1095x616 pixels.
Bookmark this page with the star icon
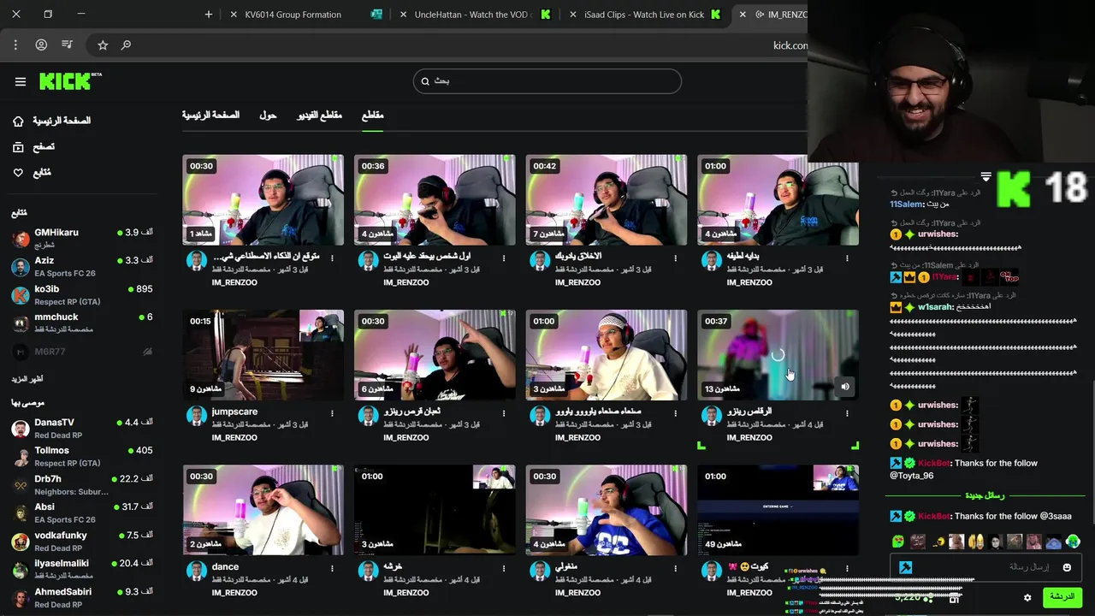click(103, 44)
